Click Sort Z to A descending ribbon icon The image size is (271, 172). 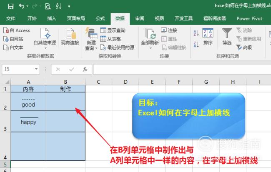196,45
